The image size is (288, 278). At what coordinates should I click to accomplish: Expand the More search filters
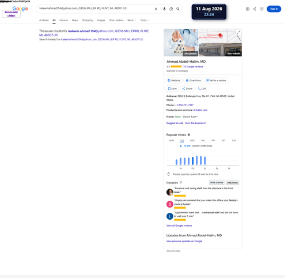coord(131,20)
